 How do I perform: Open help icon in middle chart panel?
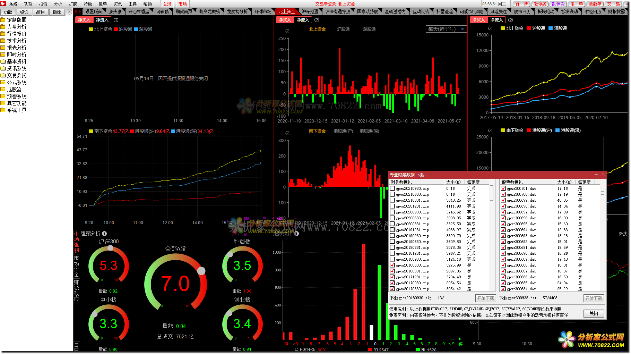(x=317, y=20)
